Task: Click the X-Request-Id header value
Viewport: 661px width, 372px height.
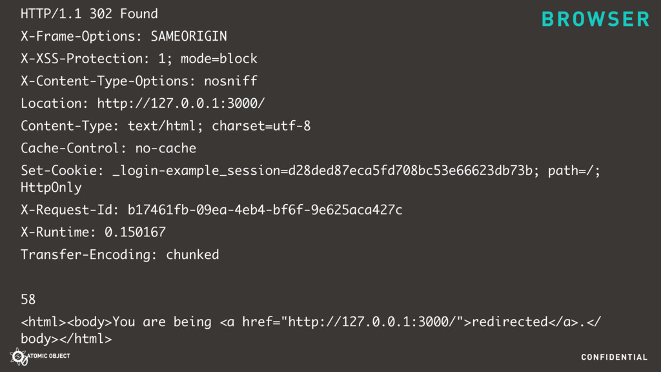Action: click(265, 210)
